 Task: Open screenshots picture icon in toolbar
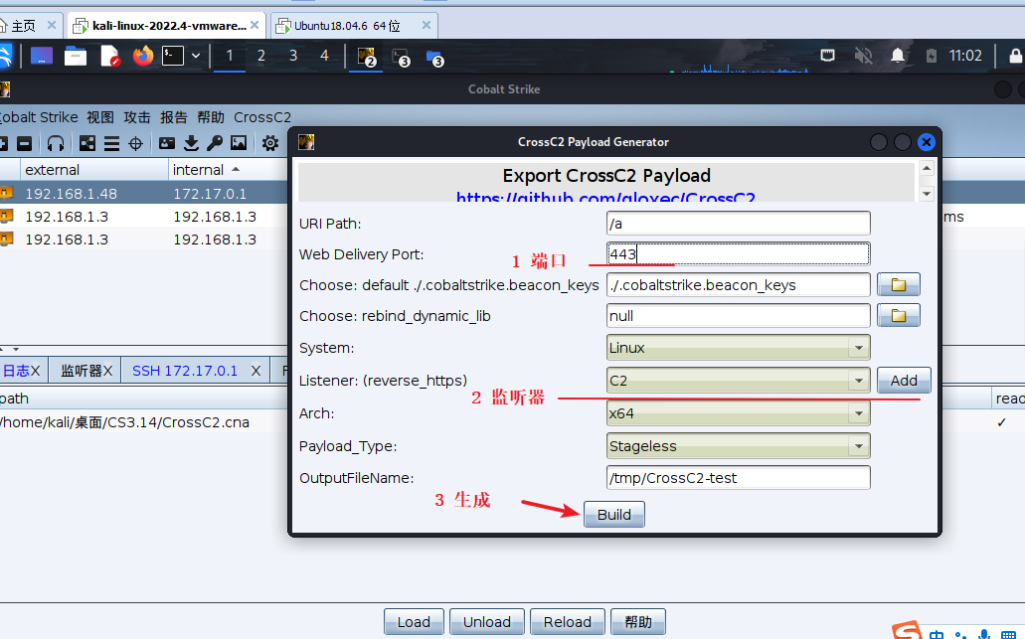click(x=239, y=143)
